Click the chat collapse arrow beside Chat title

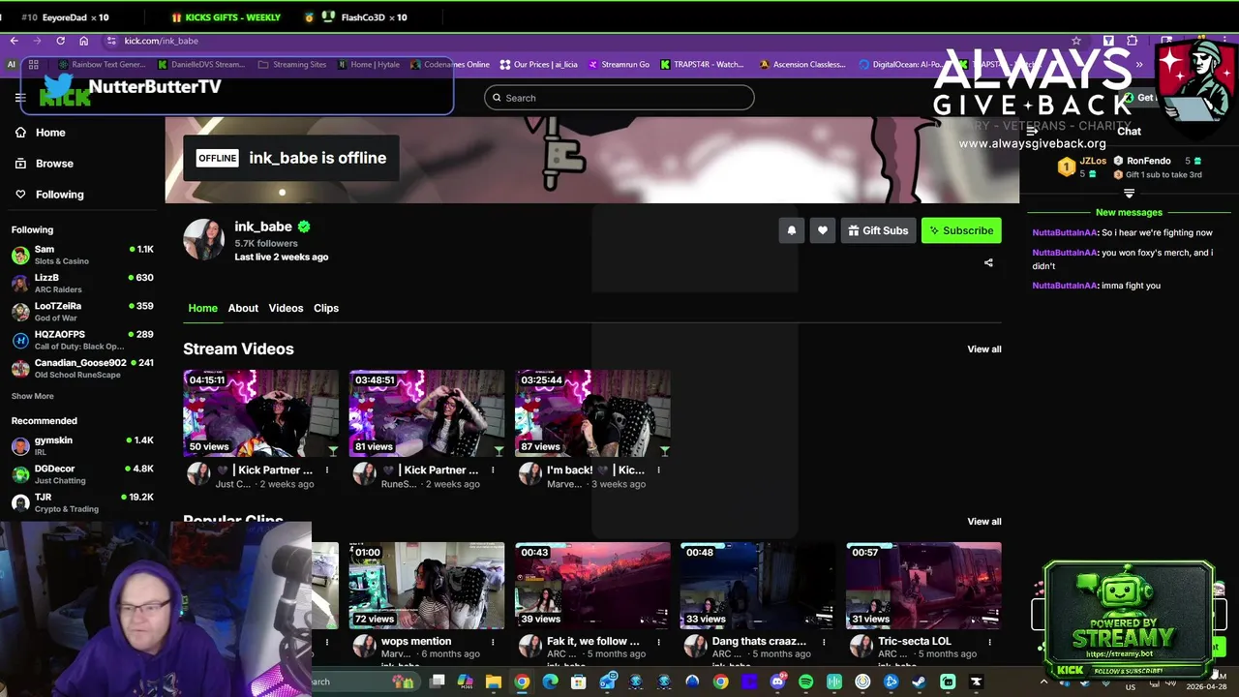click(x=1032, y=132)
